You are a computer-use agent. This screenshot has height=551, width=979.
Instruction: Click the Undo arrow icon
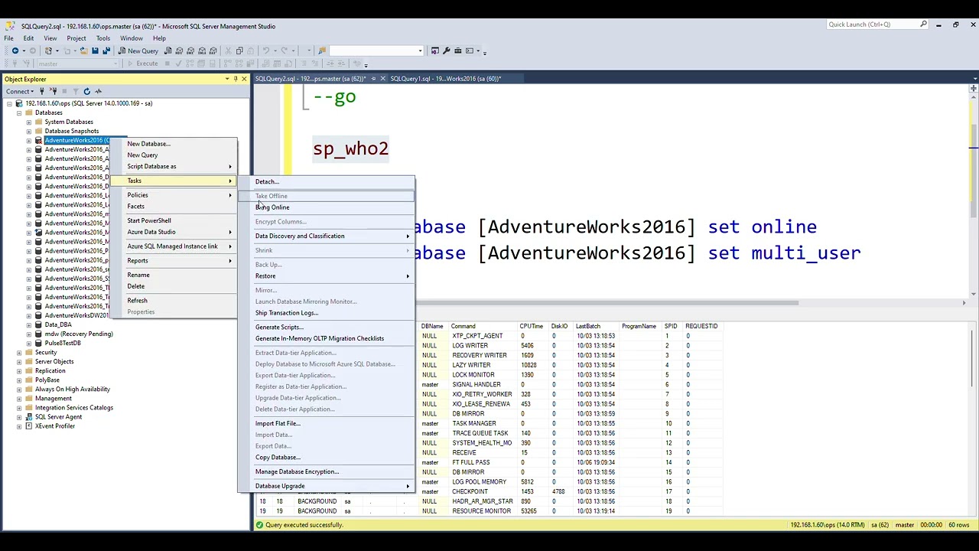coord(266,51)
